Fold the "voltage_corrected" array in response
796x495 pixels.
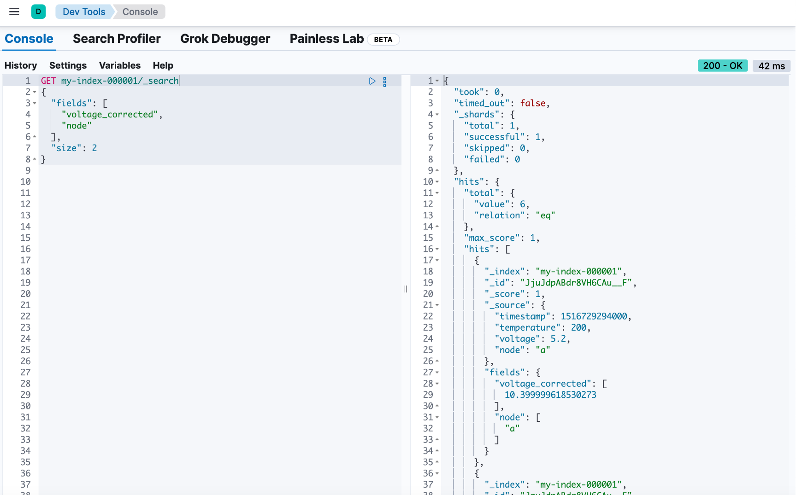pyautogui.click(x=437, y=384)
